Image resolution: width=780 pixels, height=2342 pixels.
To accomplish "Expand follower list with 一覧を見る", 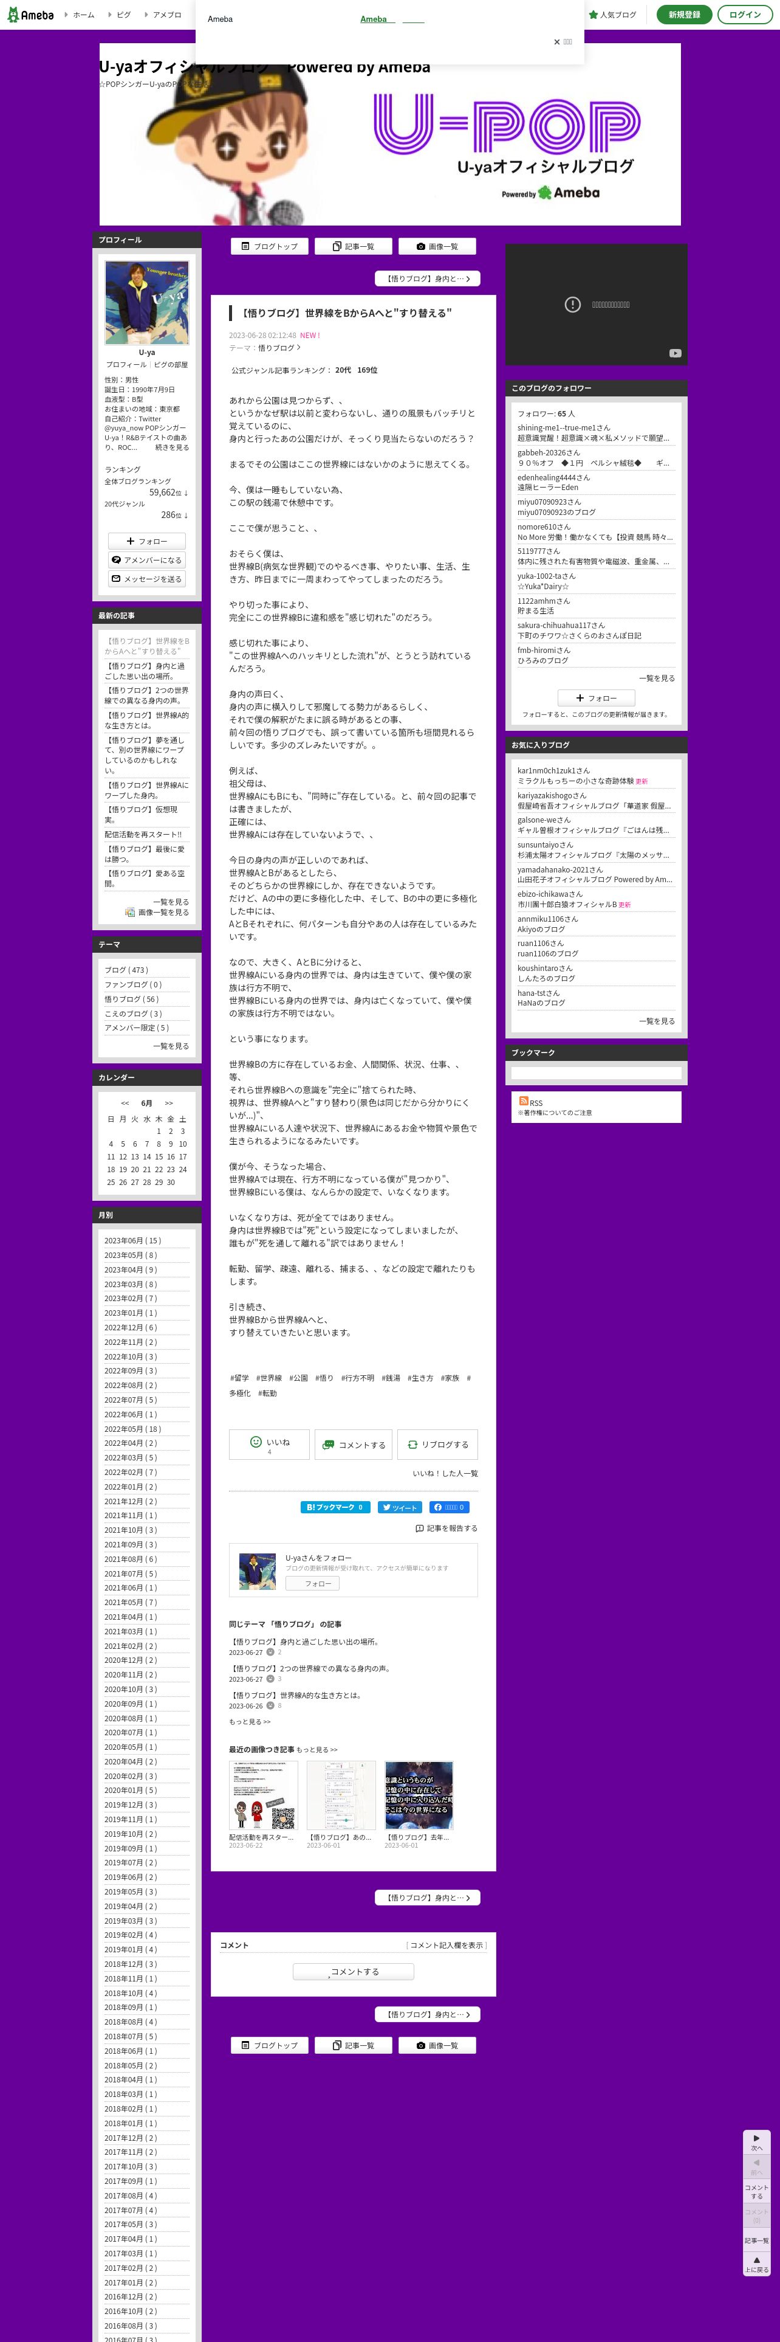I will (657, 679).
